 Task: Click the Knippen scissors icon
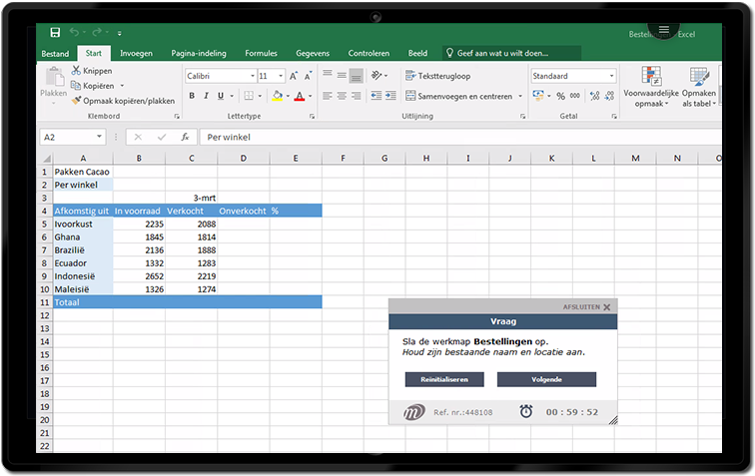tap(76, 71)
